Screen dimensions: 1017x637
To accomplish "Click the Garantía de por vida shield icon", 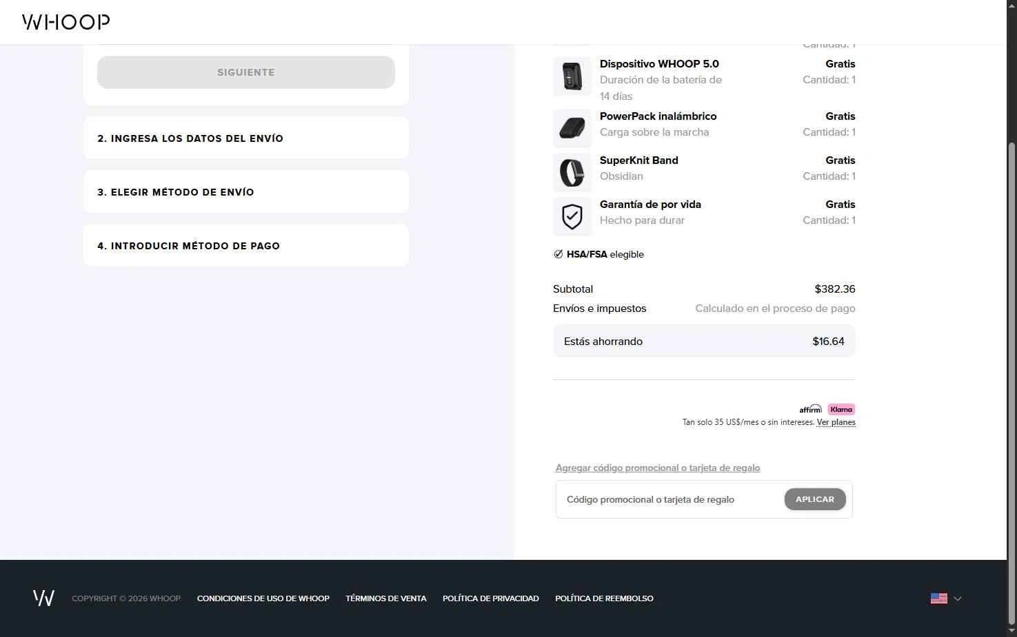I will (x=572, y=216).
